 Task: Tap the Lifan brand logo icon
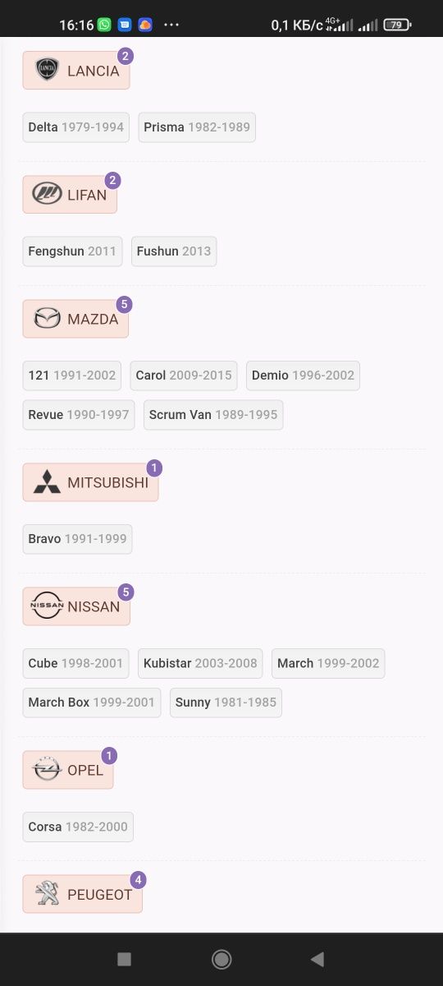[x=47, y=194]
